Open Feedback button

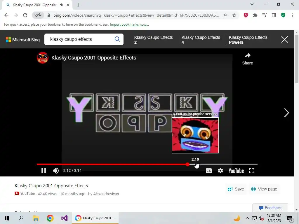click(270, 208)
